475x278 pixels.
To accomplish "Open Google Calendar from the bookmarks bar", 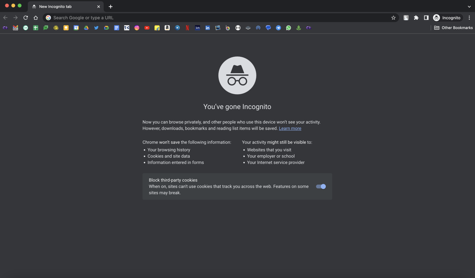I will coord(76,28).
